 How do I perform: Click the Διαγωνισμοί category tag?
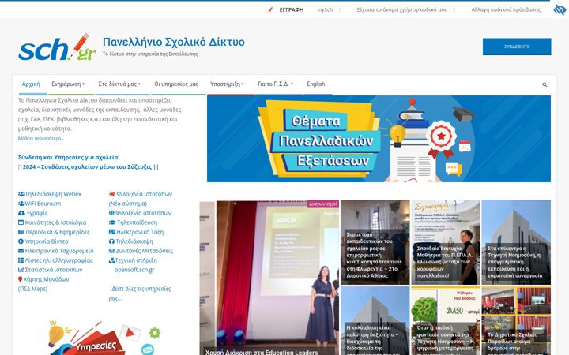click(x=323, y=204)
